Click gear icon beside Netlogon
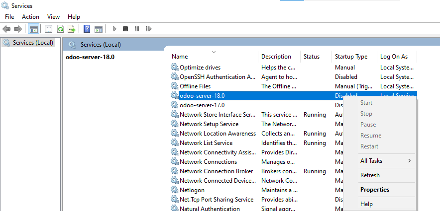Screen dimensions: 440x211 pos(175,190)
